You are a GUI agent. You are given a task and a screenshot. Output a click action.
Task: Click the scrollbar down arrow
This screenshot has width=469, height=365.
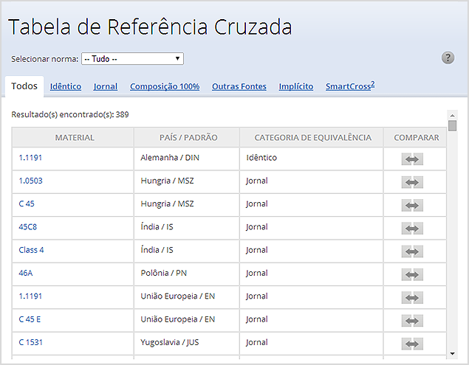(x=452, y=354)
